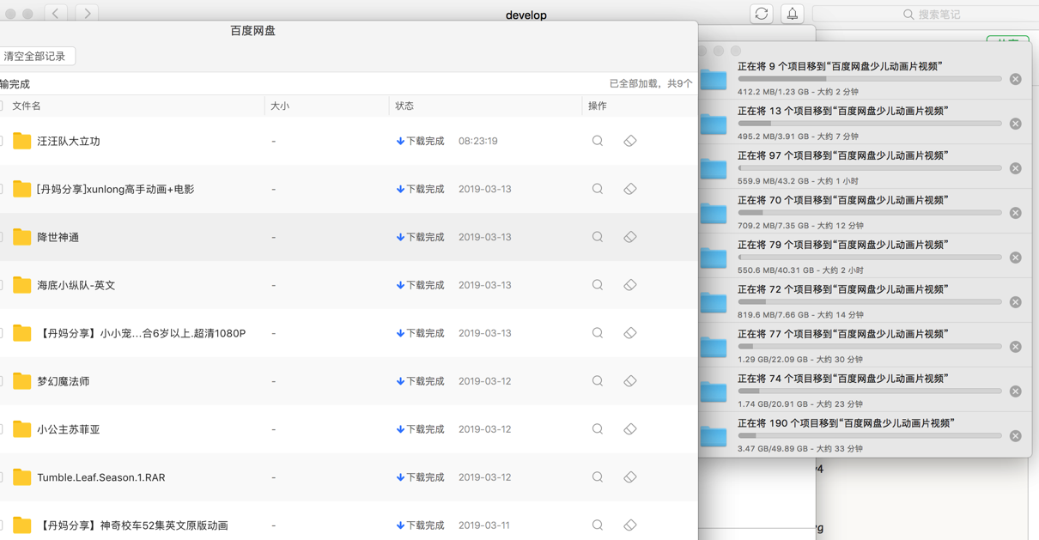Locate the [丹妈分享]xunlong高手动画+电影 folder via magnifier
Image resolution: width=1039 pixels, height=540 pixels.
[598, 189]
